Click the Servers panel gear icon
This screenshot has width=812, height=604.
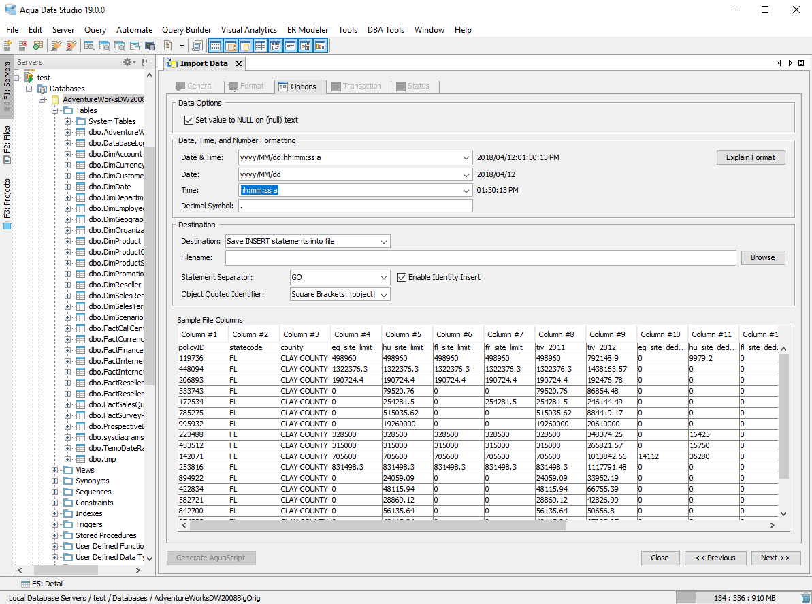tap(128, 62)
